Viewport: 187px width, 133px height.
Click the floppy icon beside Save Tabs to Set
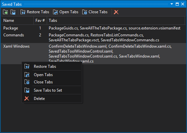pos(27,90)
